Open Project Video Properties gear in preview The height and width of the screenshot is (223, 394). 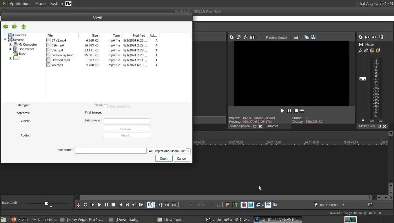[x=231, y=37]
